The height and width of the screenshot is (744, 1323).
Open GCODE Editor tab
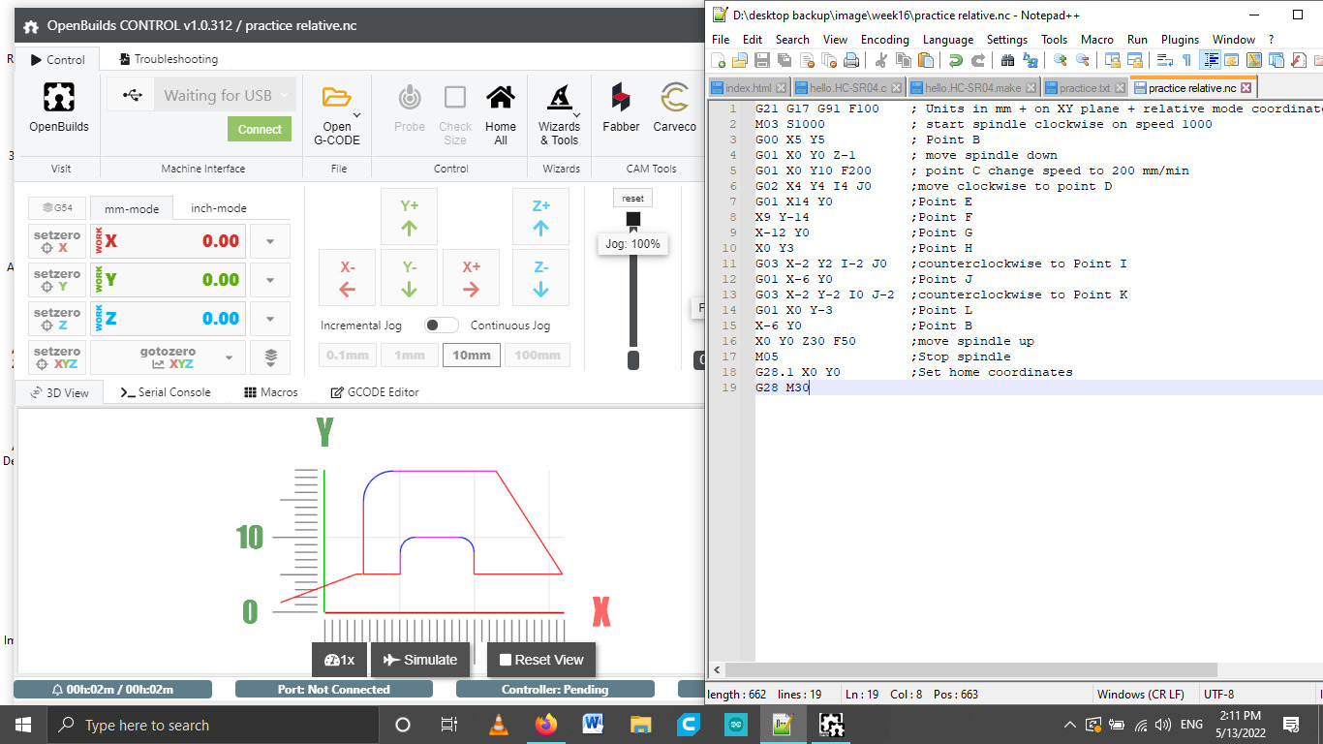coord(375,392)
